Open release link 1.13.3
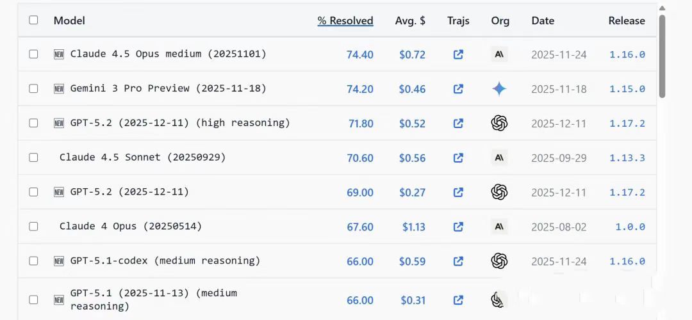This screenshot has height=320, width=692. (x=627, y=158)
